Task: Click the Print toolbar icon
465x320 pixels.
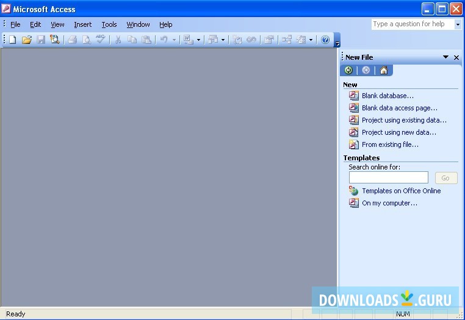Action: click(x=73, y=40)
